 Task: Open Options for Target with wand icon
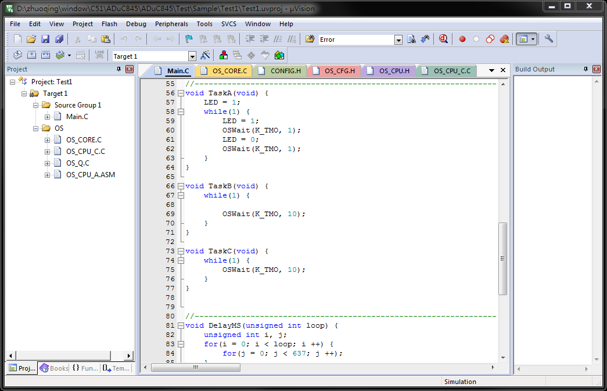(204, 54)
